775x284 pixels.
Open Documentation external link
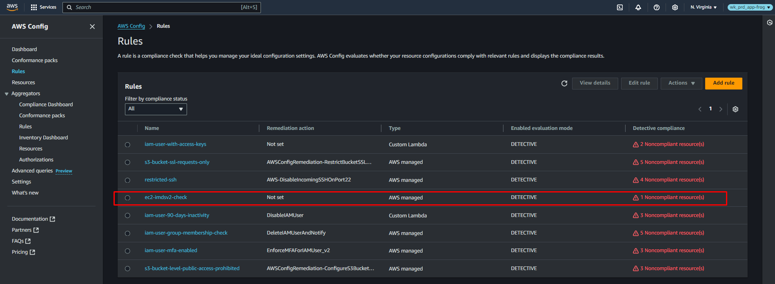(x=33, y=219)
